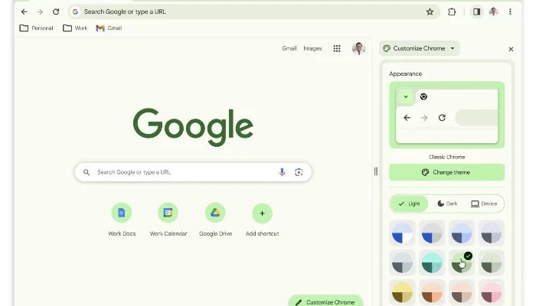The width and height of the screenshot is (536, 306).
Task: Select the Device mode option
Action: pyautogui.click(x=484, y=203)
